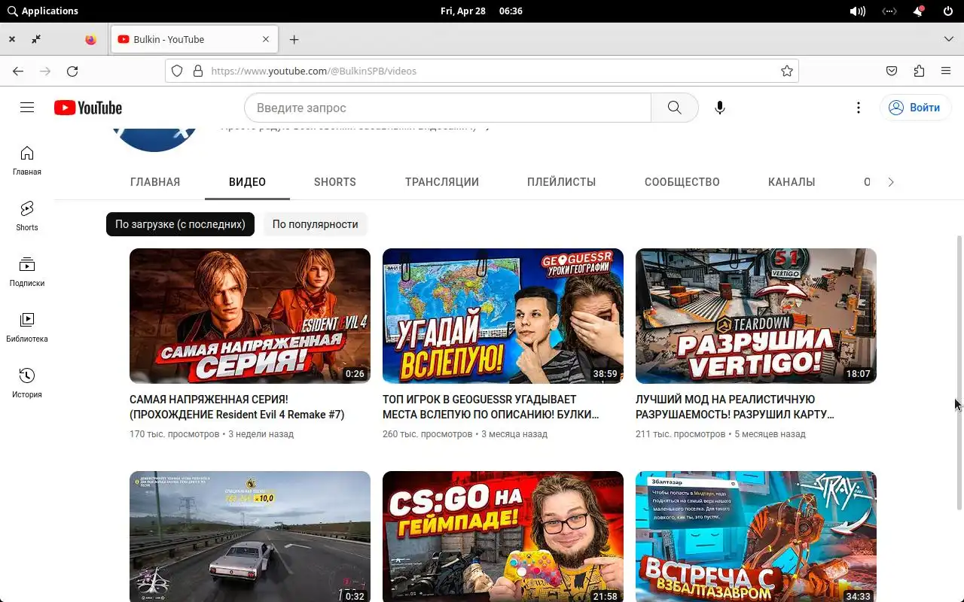Viewport: 964px width, 602px height.
Task: Open network status indicator
Action: 889,11
